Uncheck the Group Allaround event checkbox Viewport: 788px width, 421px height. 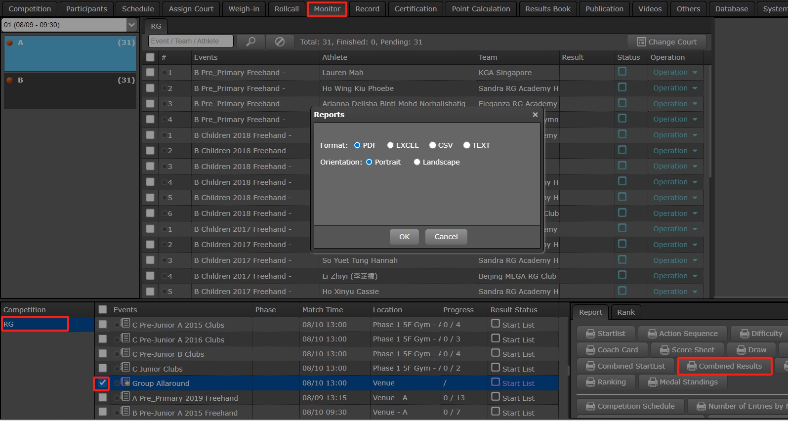point(102,383)
